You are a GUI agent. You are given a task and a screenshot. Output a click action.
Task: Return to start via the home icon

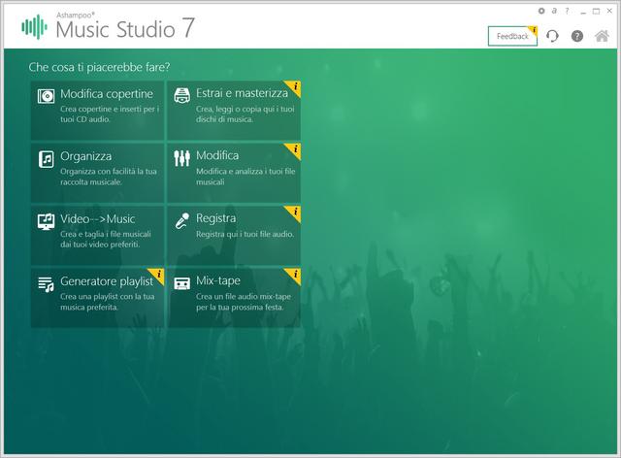(602, 36)
